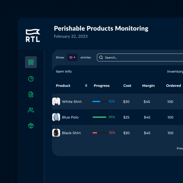
Task: Select the Blue Polo thumbnail
Action: (56, 117)
